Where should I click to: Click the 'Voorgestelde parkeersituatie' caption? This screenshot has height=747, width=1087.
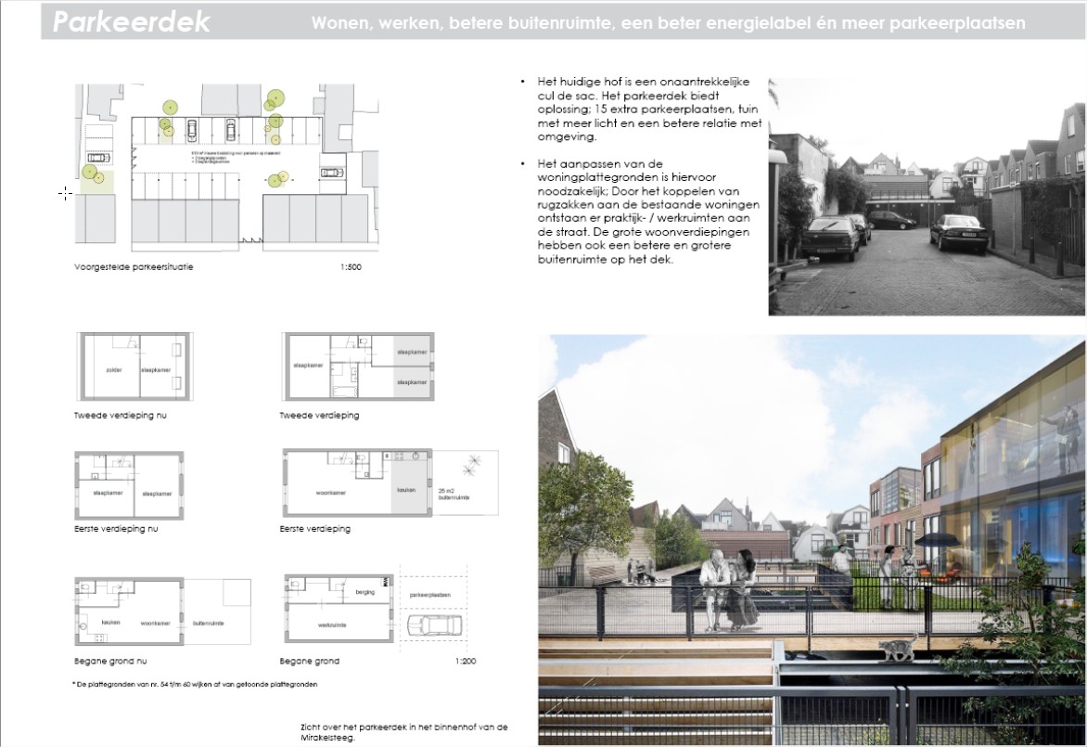tap(134, 267)
